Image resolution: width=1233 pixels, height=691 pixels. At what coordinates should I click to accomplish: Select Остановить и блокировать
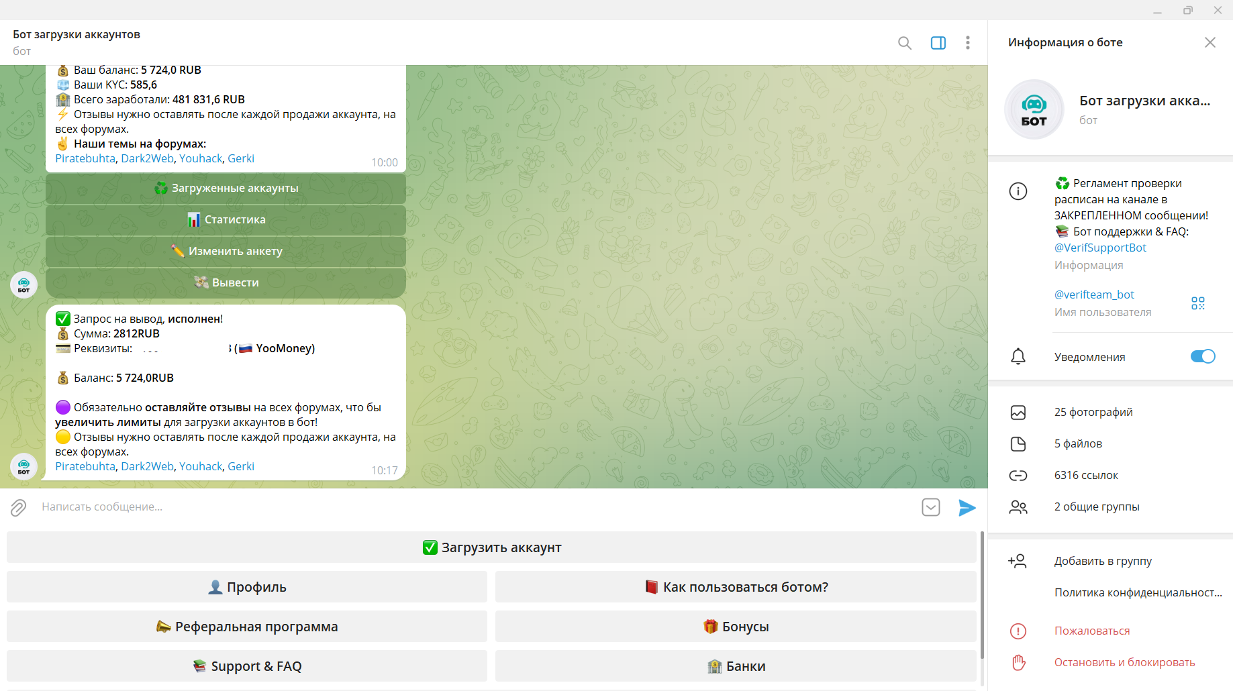[x=1124, y=662]
